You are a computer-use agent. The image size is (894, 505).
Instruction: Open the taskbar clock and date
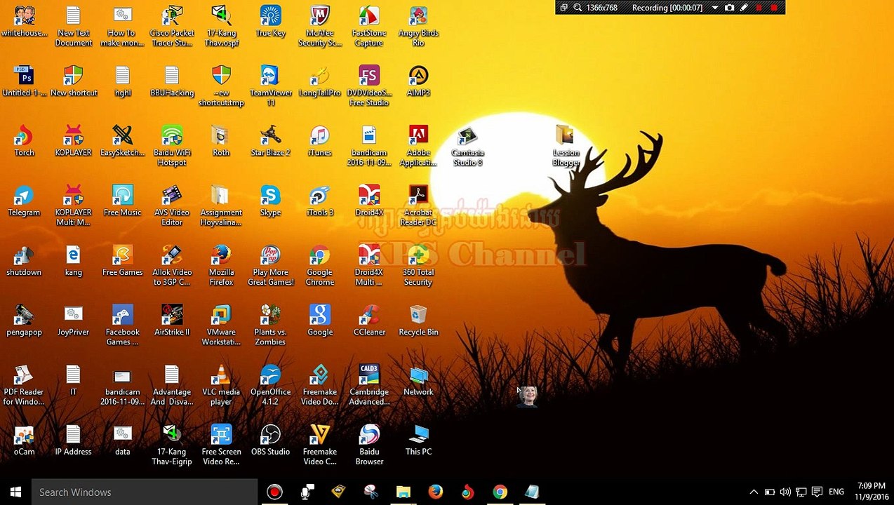pos(871,492)
